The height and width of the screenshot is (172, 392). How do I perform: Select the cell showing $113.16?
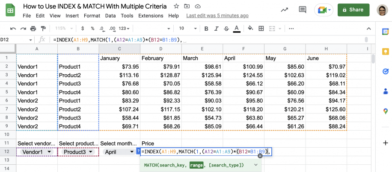pos(119,75)
